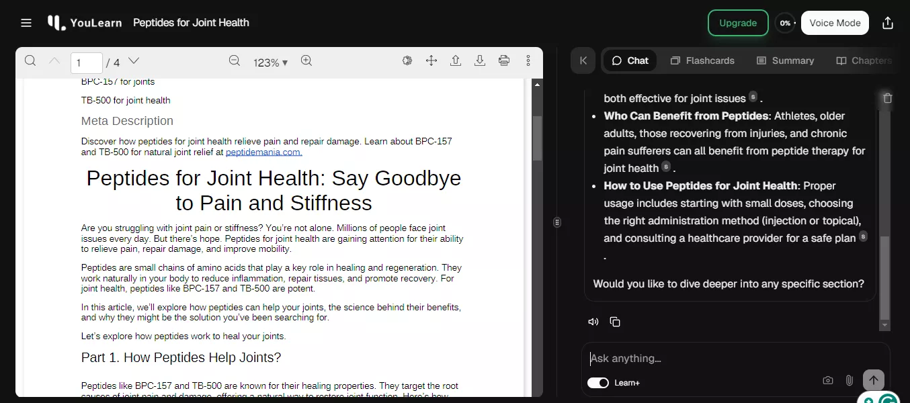Open PDF more options menu
The width and height of the screenshot is (910, 403).
point(528,61)
